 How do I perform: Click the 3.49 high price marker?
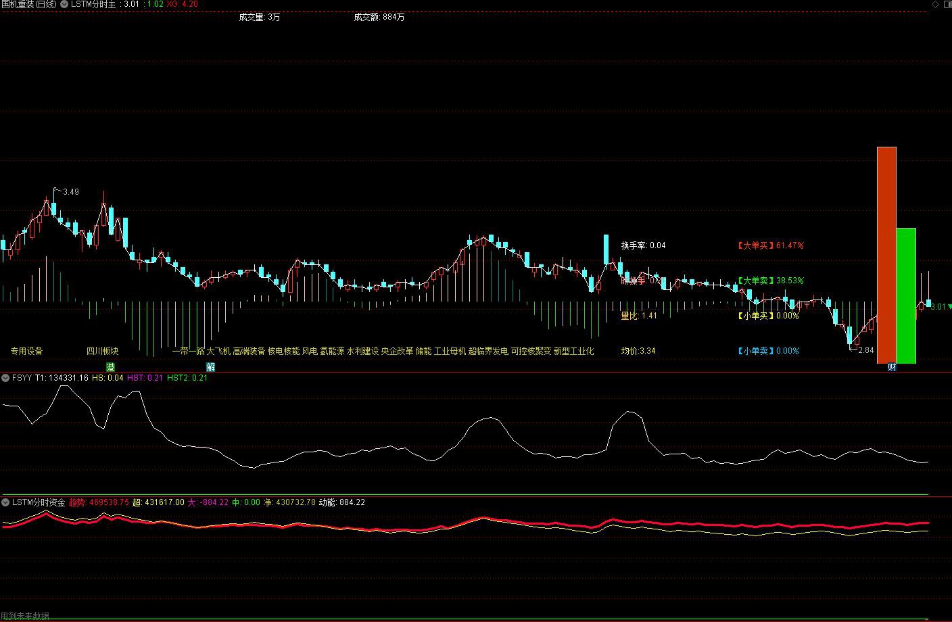click(x=71, y=192)
